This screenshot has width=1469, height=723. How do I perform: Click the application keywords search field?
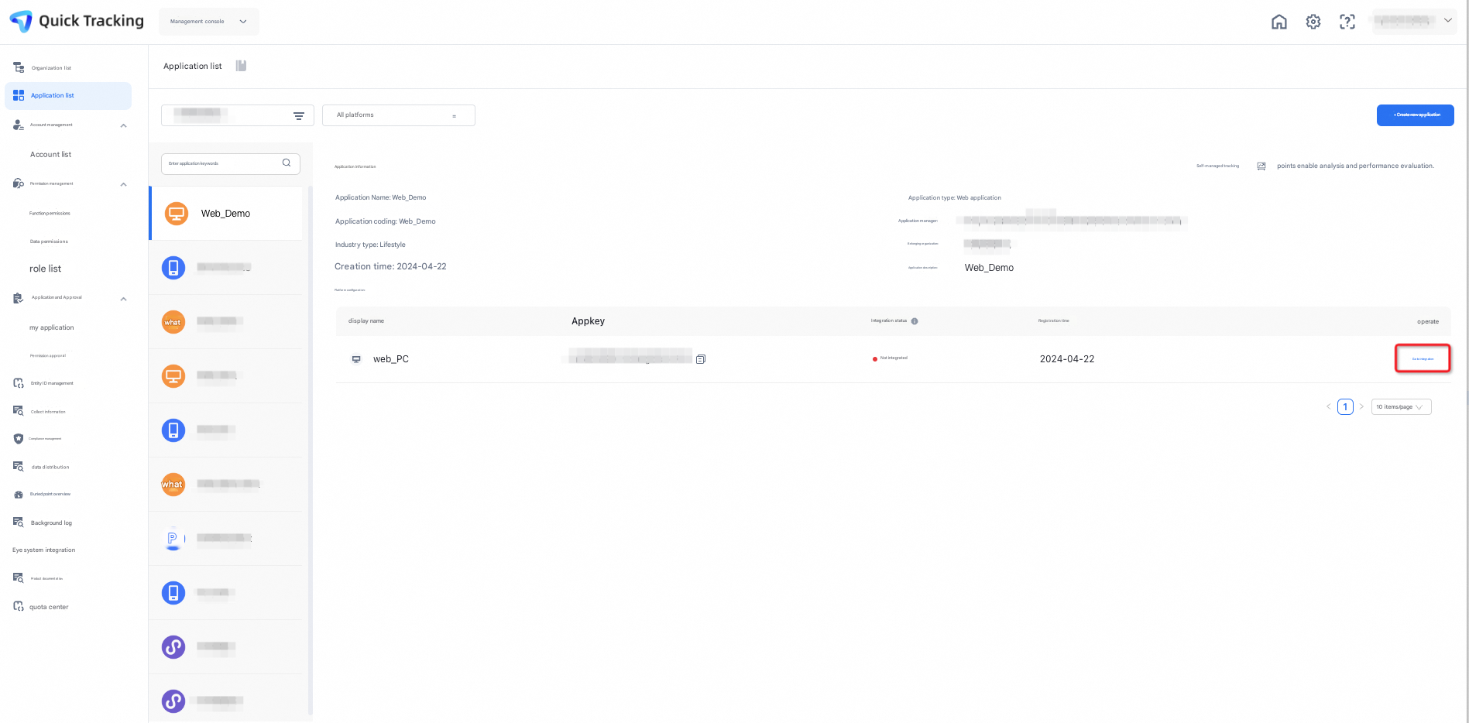231,163
